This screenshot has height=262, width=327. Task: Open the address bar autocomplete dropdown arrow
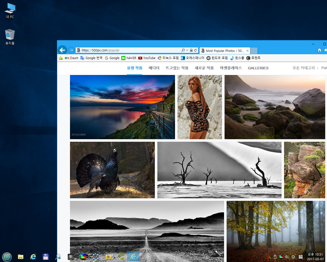point(187,50)
